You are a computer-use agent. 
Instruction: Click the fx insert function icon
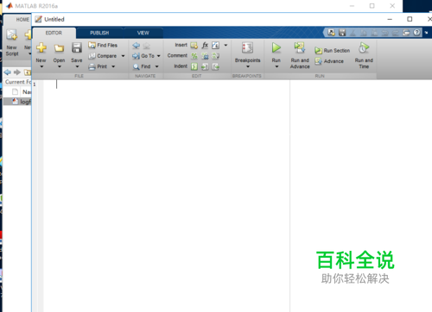pyautogui.click(x=205, y=45)
